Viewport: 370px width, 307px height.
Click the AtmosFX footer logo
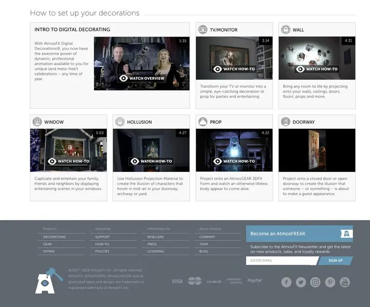[x=49, y=281]
